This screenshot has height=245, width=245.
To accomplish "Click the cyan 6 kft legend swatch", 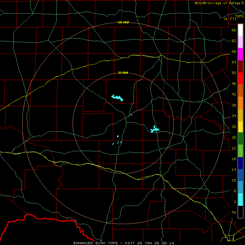I will [x=240, y=200].
